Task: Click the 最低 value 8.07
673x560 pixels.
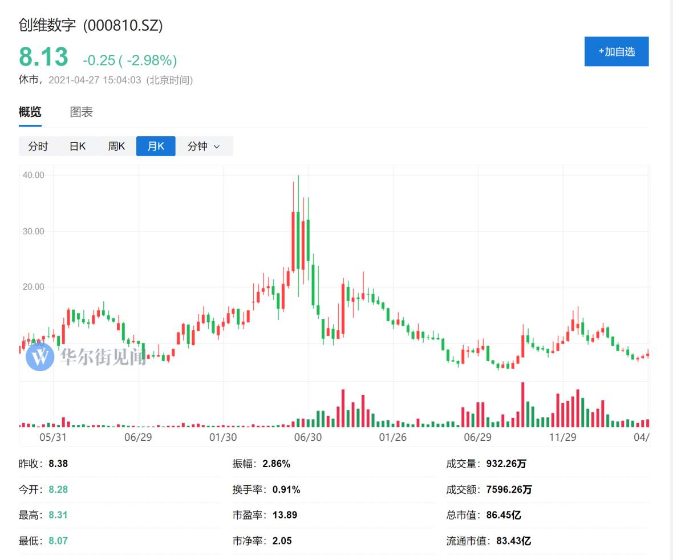Action: coord(58,541)
